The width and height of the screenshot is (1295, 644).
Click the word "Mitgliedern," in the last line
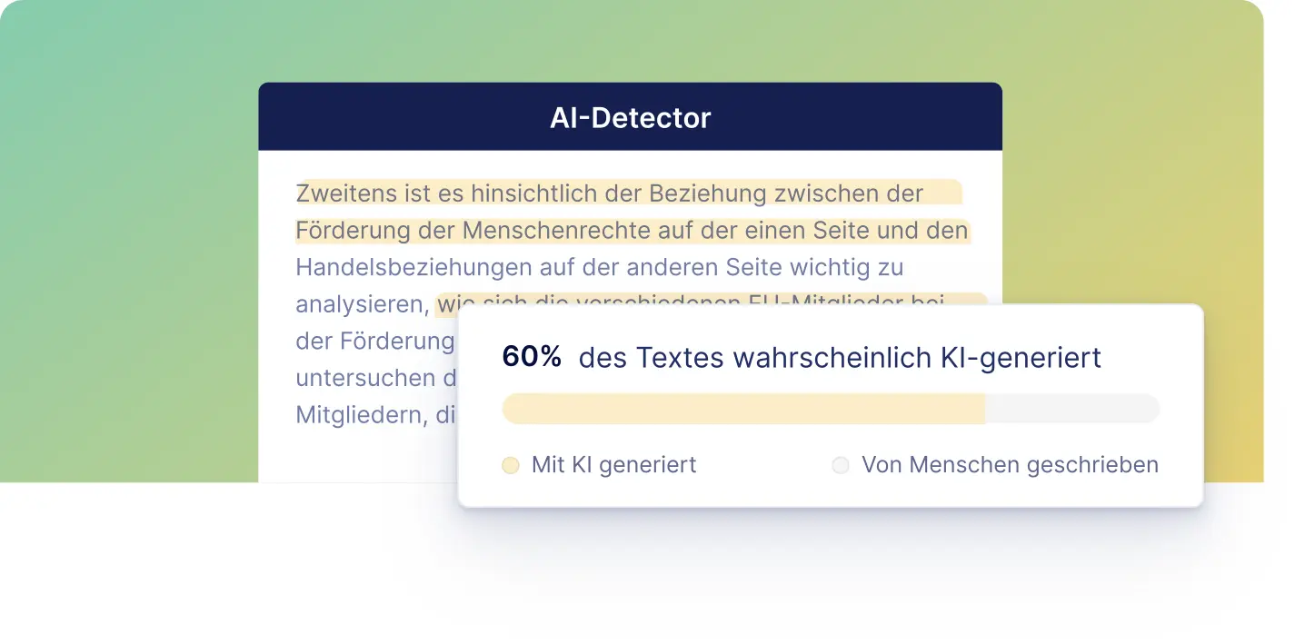362,415
